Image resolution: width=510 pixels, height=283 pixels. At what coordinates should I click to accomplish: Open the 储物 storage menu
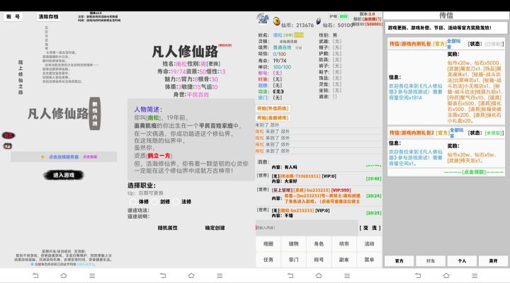pos(293,243)
